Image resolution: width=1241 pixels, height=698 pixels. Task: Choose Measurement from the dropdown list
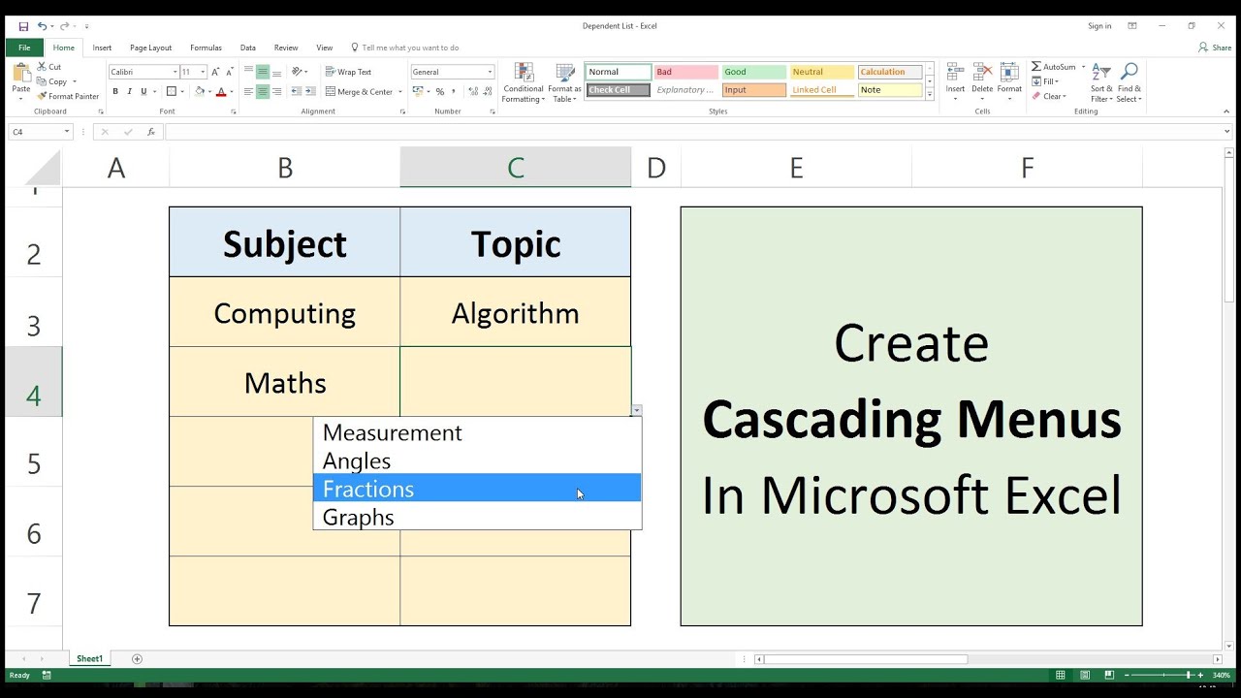coord(477,431)
